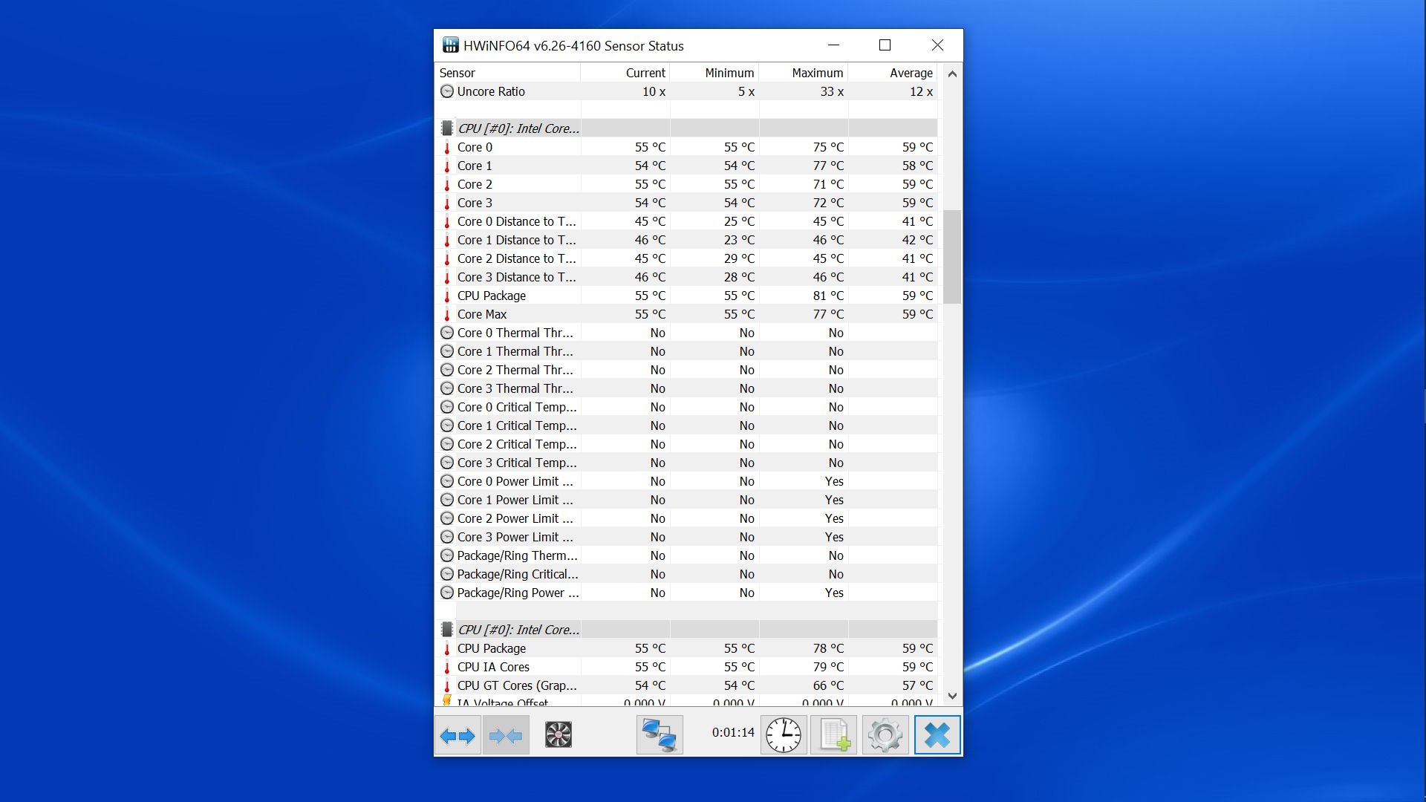Click the Average column header
This screenshot has width=1426, height=802.
(x=893, y=73)
